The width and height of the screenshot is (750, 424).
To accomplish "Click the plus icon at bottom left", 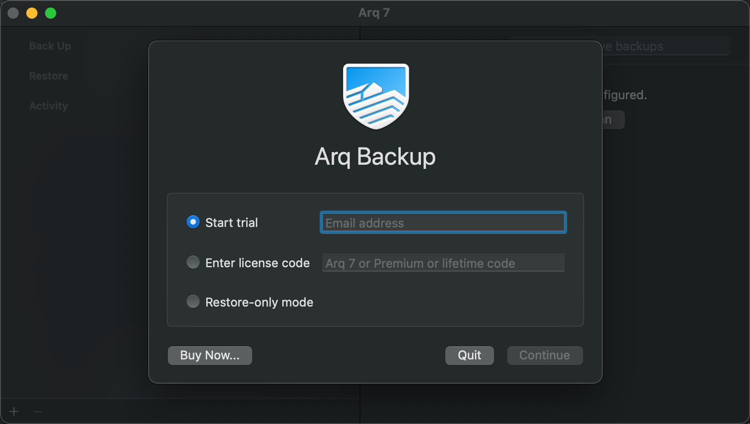I will pyautogui.click(x=14, y=411).
